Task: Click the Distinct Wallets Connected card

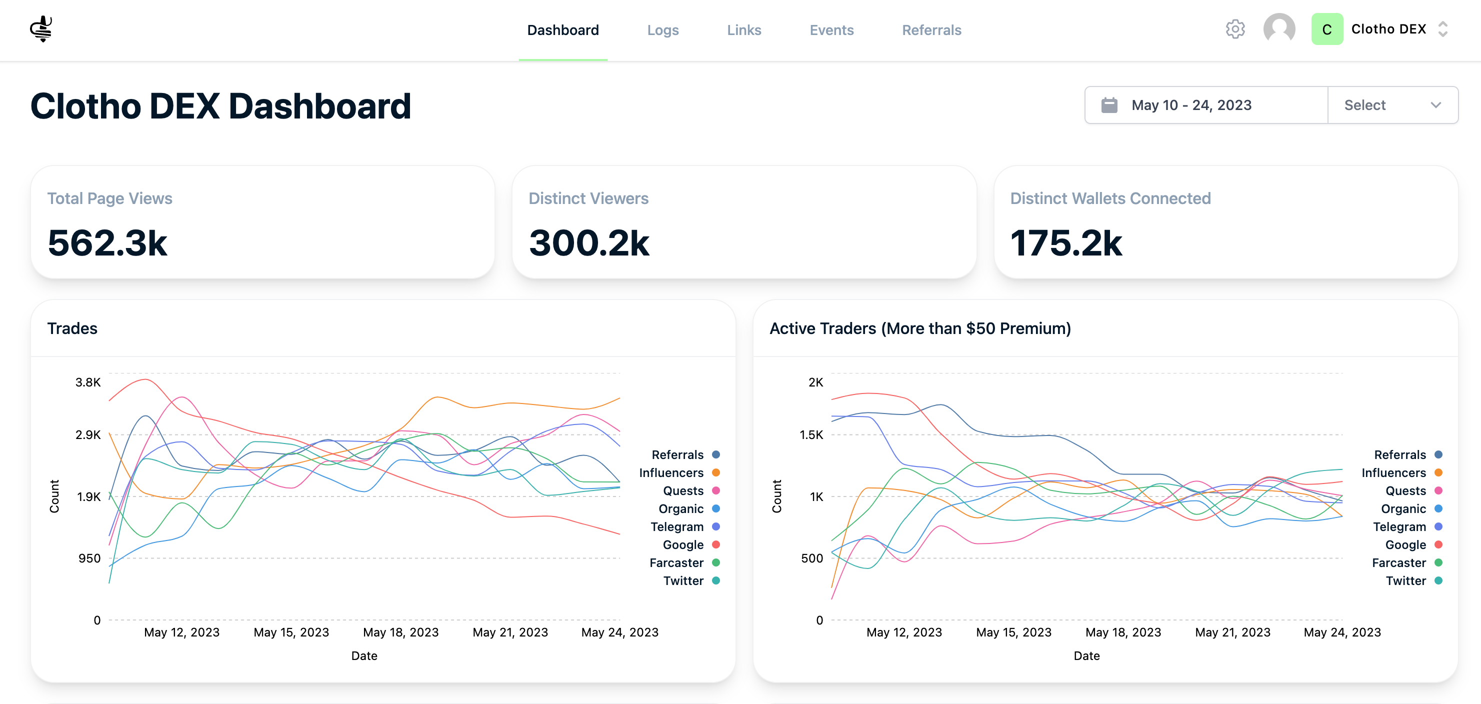Action: click(1225, 222)
